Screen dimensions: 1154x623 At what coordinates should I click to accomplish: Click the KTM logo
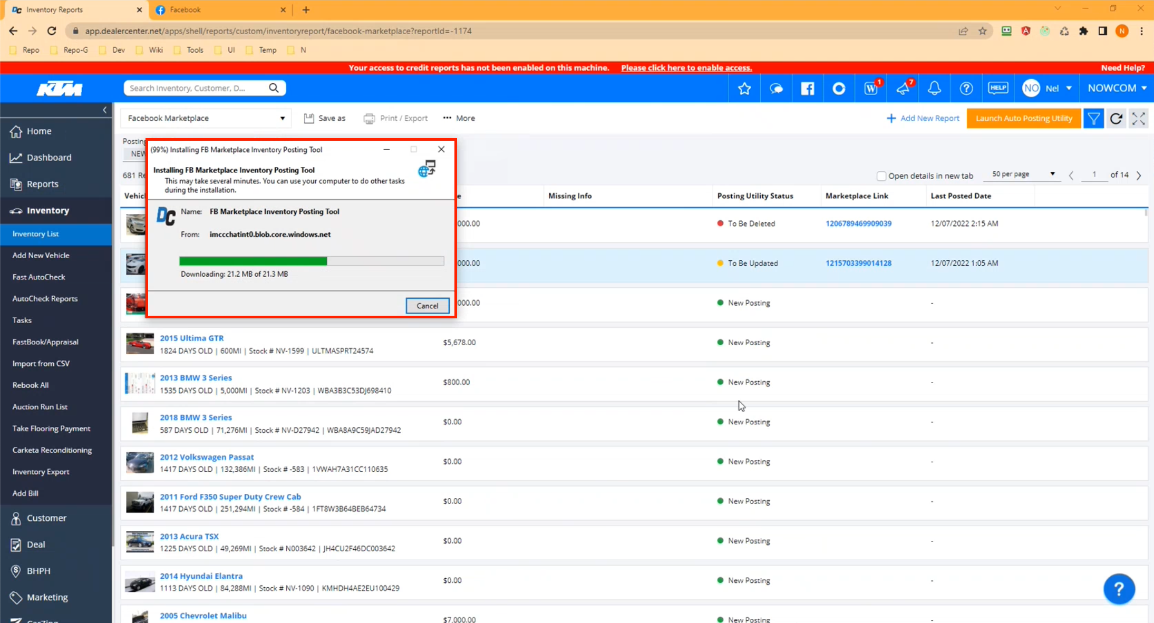coord(60,89)
